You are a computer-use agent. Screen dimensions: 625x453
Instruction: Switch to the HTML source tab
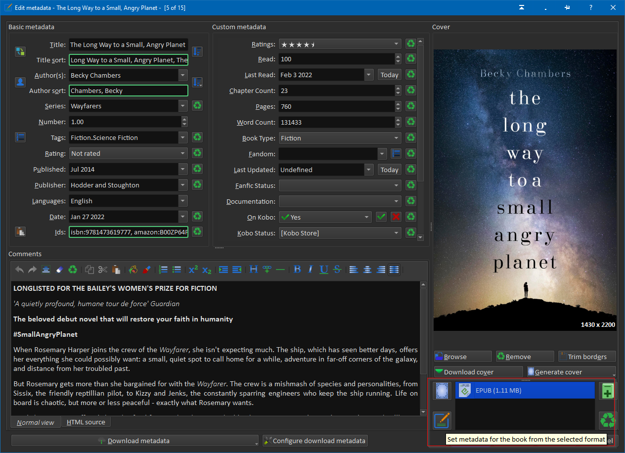[x=86, y=422]
